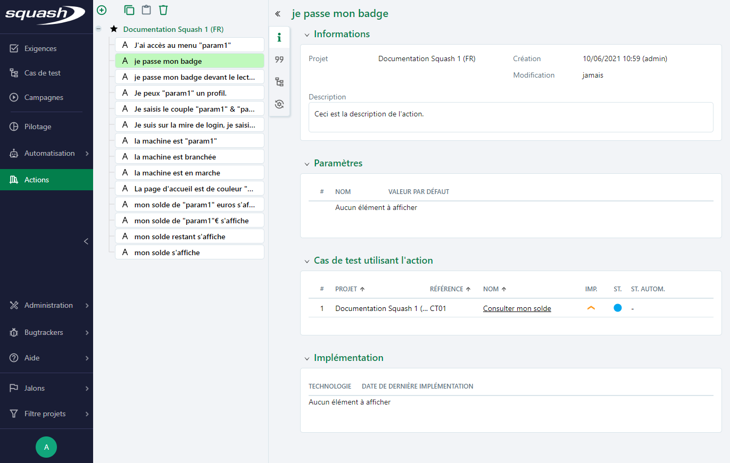Collapse the Informations section
The height and width of the screenshot is (463, 730).
306,35
